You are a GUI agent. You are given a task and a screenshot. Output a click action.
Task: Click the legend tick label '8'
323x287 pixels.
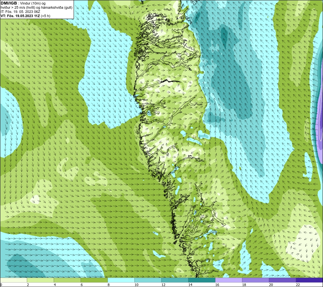109,285
